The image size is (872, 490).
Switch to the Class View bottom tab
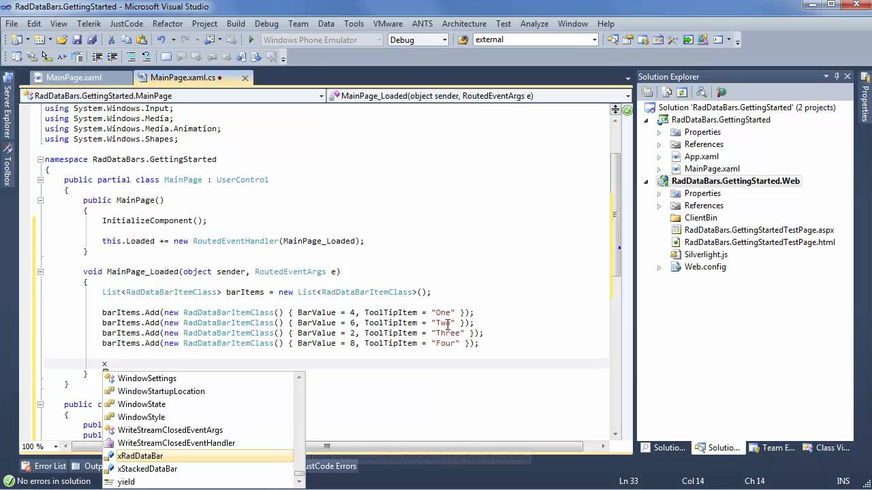pyautogui.click(x=827, y=447)
